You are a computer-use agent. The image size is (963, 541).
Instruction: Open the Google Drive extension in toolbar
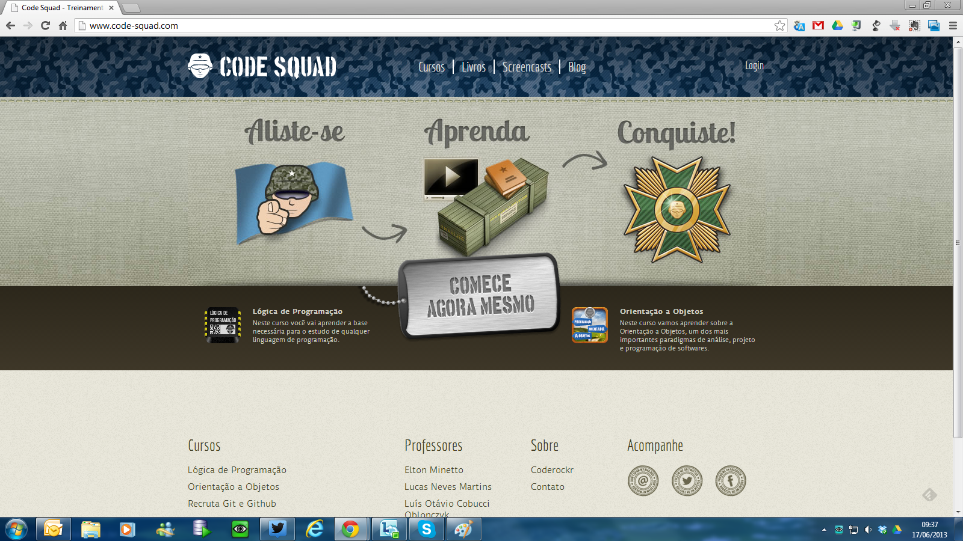pyautogui.click(x=837, y=25)
